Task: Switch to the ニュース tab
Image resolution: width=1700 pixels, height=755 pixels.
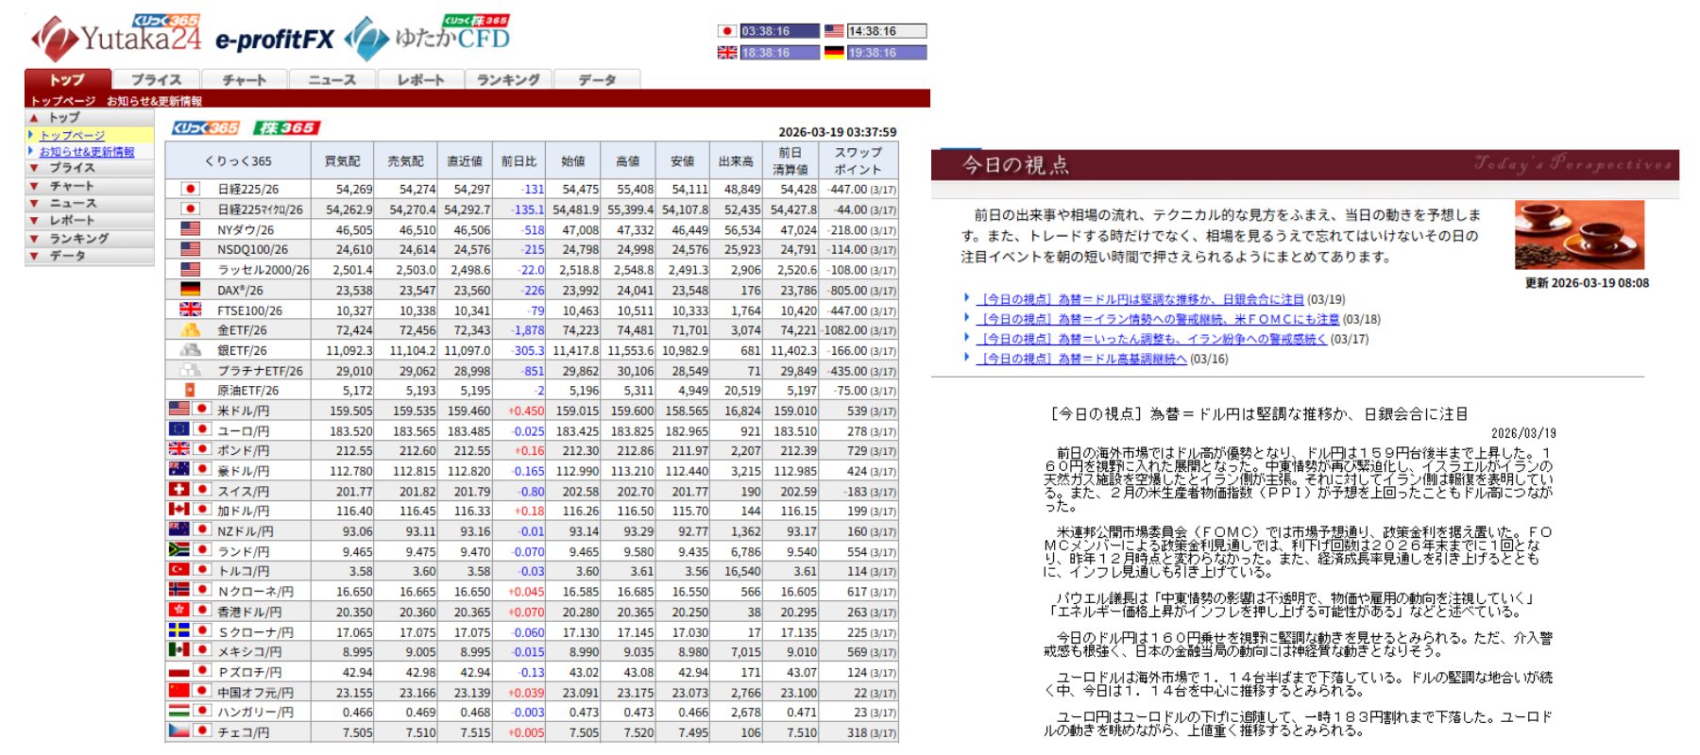Action: point(332,80)
